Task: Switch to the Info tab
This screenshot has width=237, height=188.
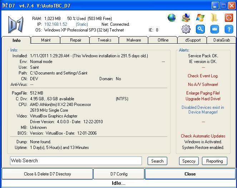Action: (16, 40)
